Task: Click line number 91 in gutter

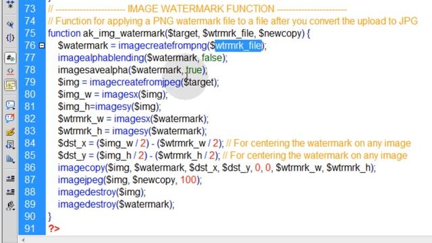Action: [x=30, y=228]
